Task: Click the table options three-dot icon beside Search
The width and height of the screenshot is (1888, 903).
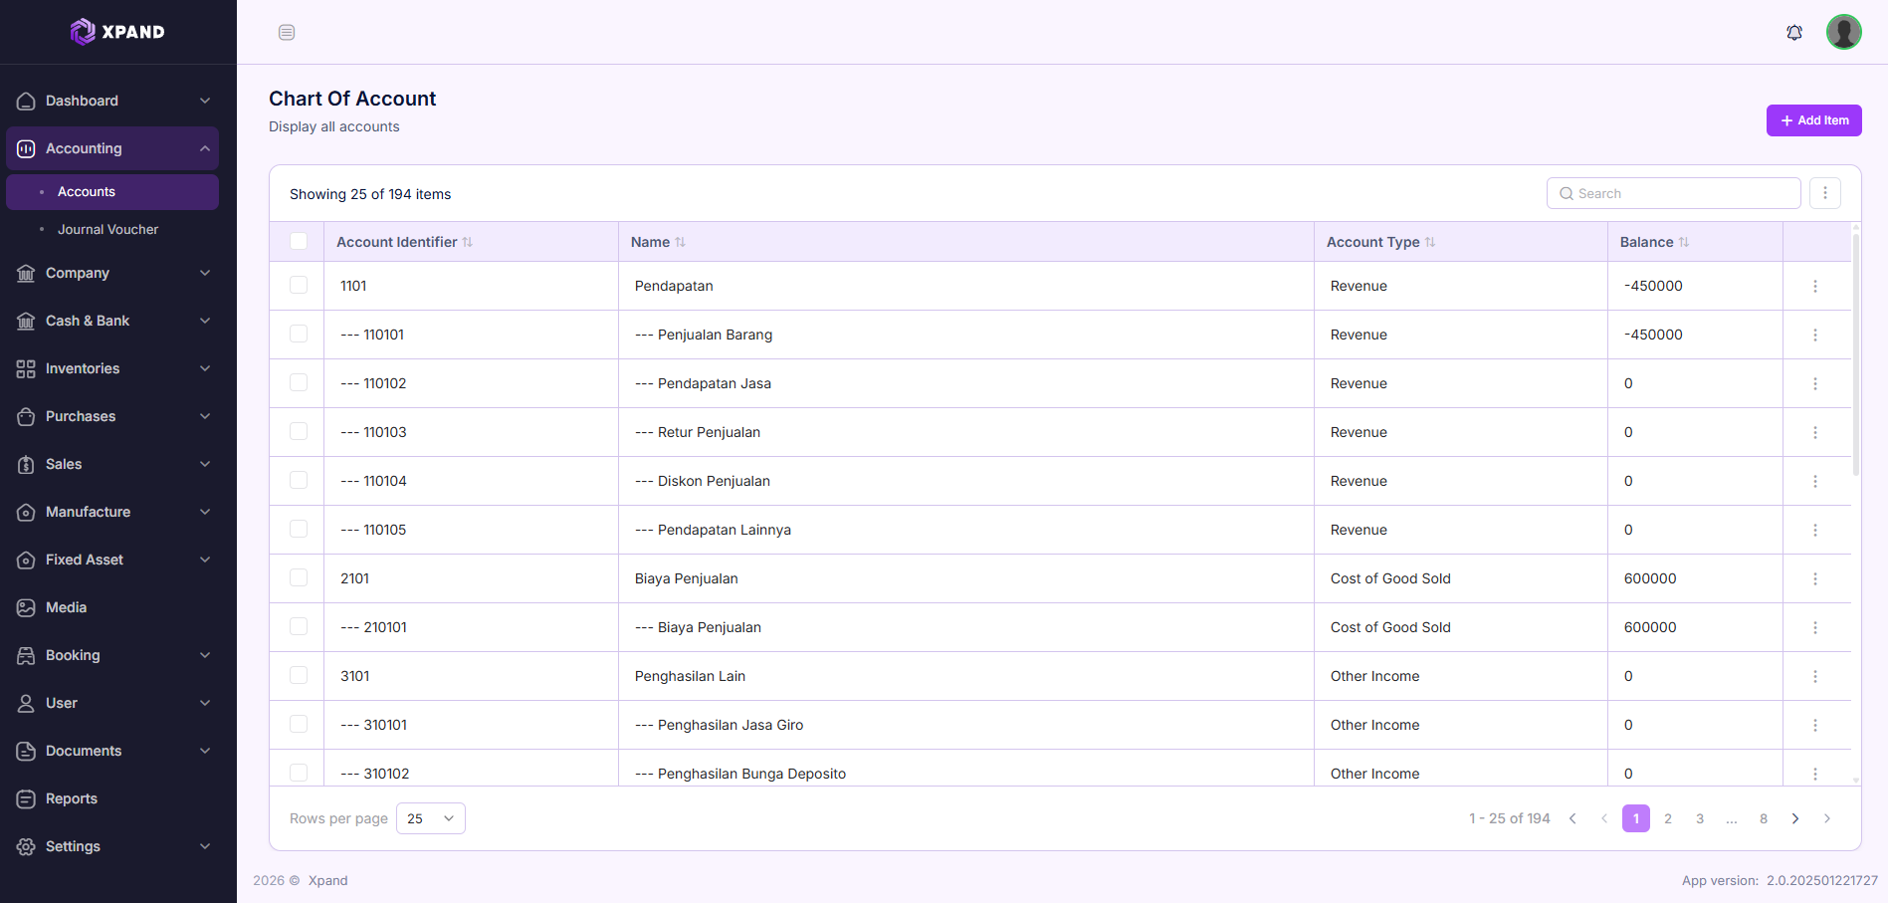Action: point(1825,193)
